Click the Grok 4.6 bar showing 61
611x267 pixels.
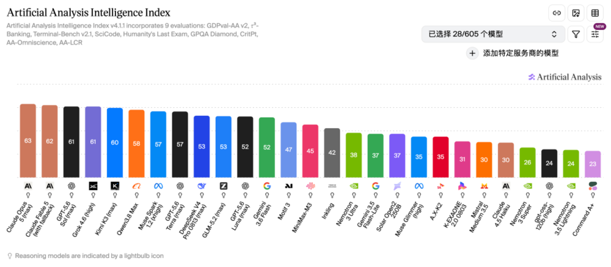pos(93,142)
